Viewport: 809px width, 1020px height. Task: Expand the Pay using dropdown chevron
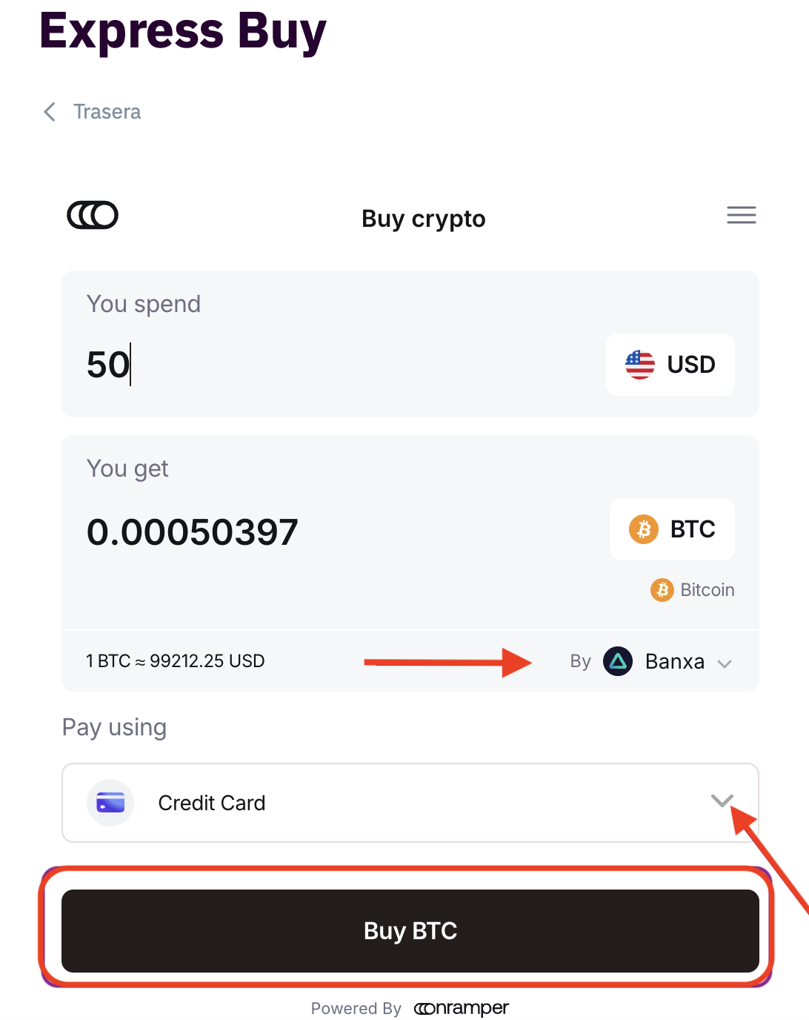tap(722, 801)
